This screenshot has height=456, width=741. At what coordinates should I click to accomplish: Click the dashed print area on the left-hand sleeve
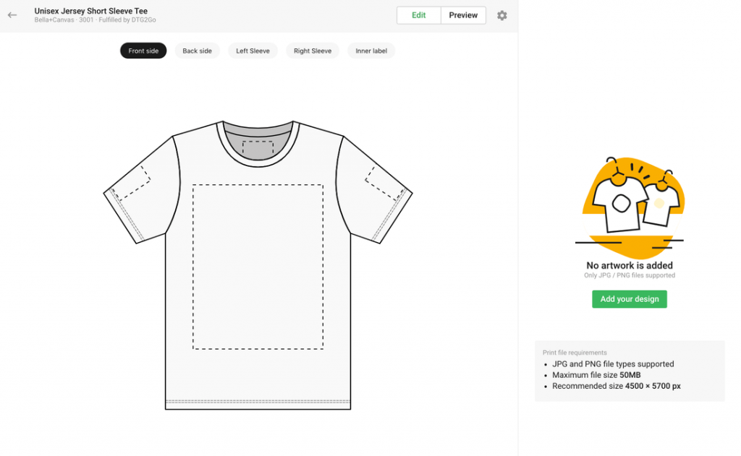click(130, 182)
